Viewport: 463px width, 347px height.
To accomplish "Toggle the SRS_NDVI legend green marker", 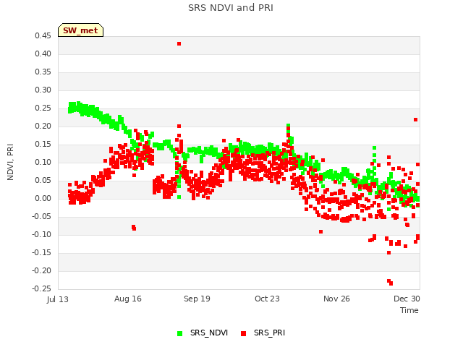I will (179, 333).
